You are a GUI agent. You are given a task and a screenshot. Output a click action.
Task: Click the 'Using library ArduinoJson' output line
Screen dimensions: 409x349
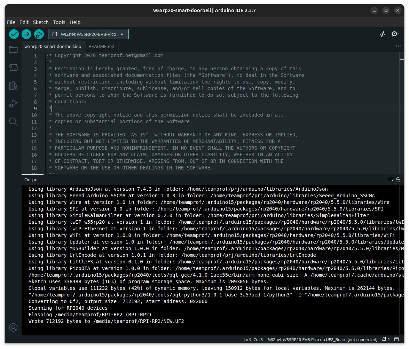[178, 189]
